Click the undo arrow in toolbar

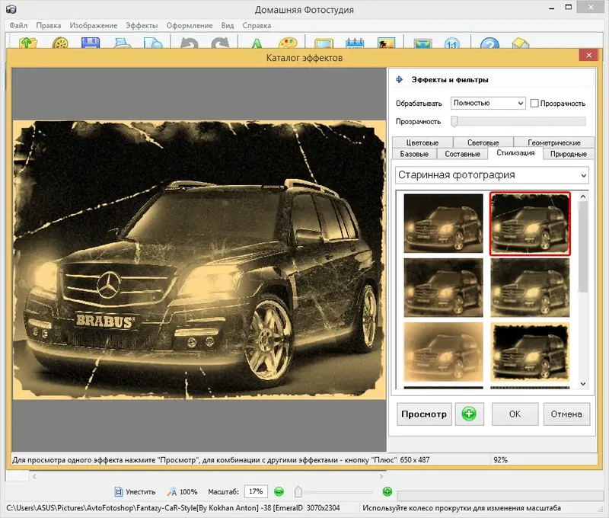tap(189, 44)
